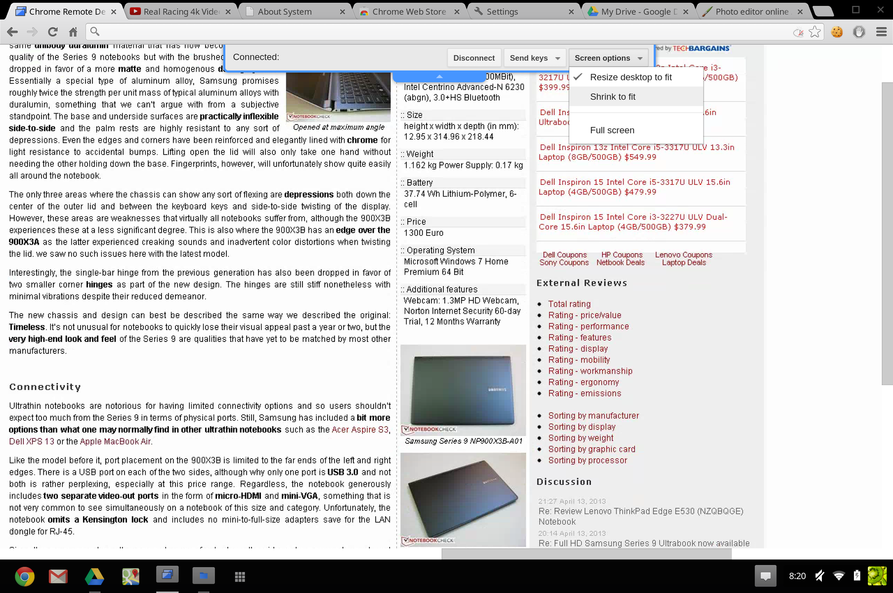Open Gmail from the shelf

click(58, 576)
